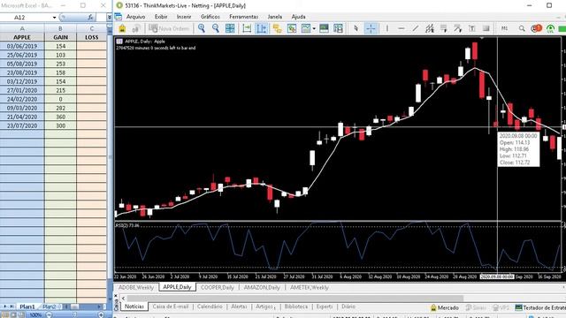Toggle auto scroll to latest bar
Viewport: 566px width, 318px height.
click(247, 28)
